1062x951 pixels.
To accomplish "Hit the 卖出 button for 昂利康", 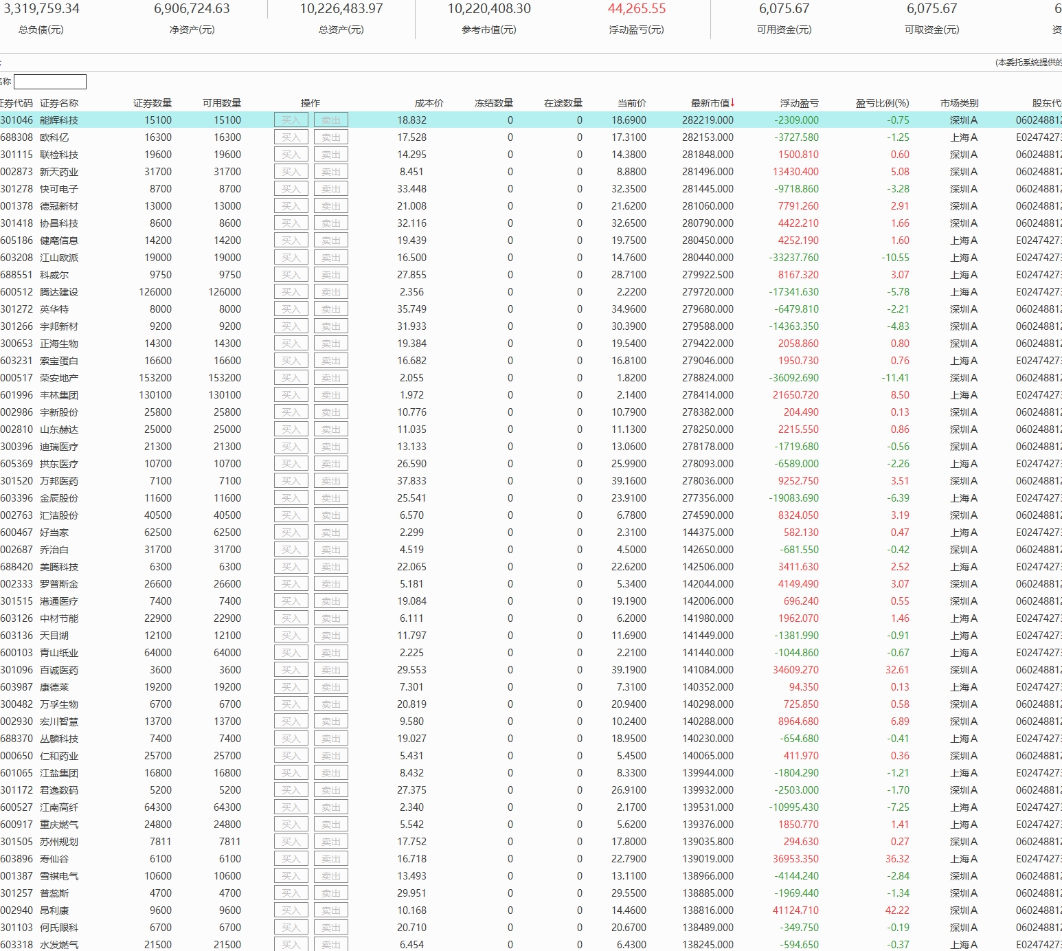I will click(x=330, y=910).
